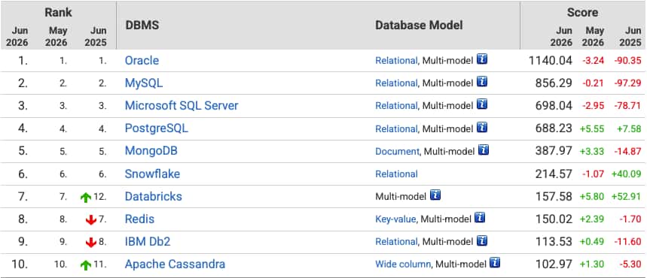Open the info icon in the Redis row
The height and width of the screenshot is (278, 647).
pyautogui.click(x=480, y=218)
